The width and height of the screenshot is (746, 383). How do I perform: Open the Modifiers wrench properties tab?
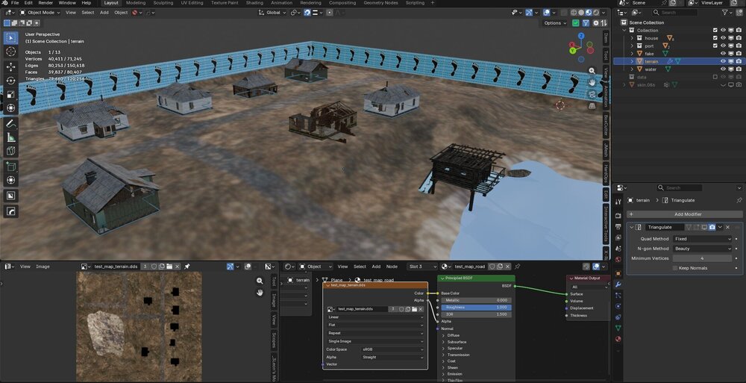tap(618, 284)
